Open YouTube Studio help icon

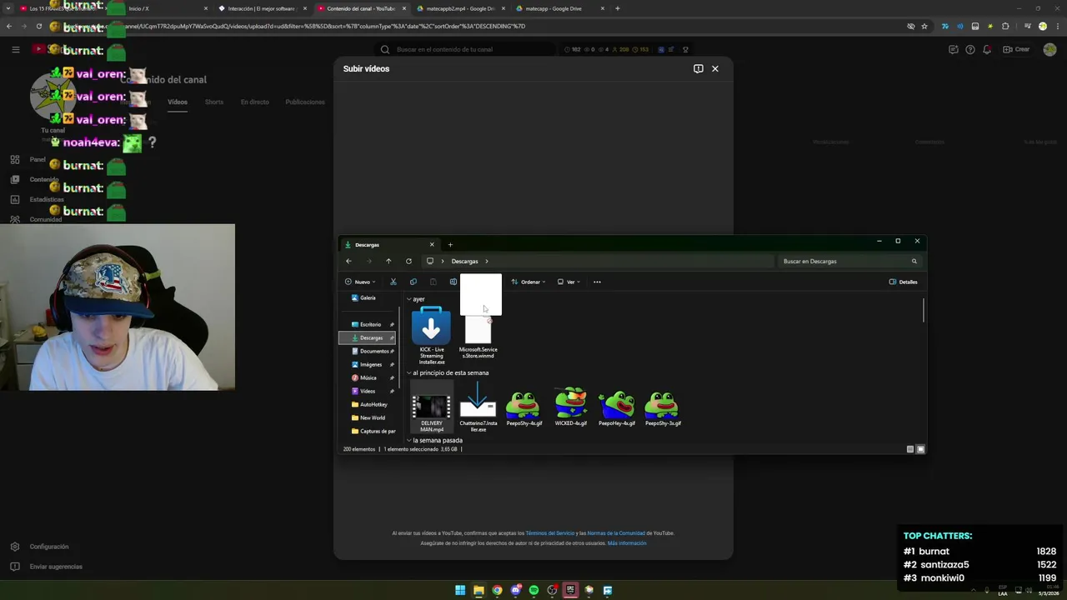click(x=970, y=49)
